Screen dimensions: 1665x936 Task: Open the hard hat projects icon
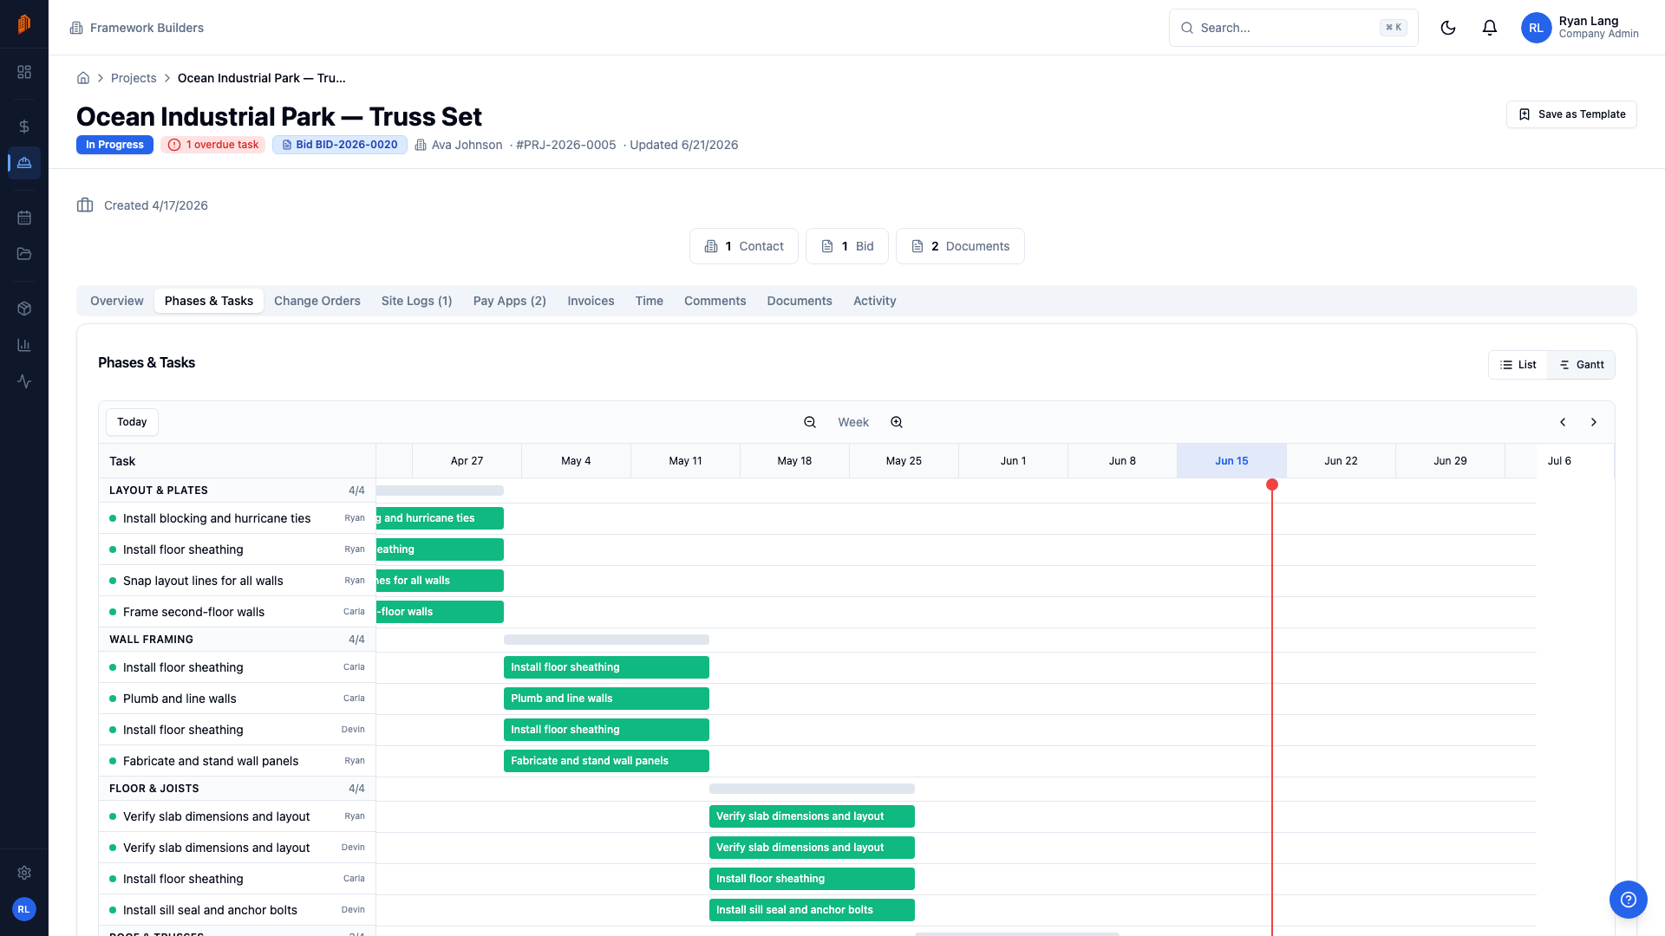pyautogui.click(x=24, y=163)
